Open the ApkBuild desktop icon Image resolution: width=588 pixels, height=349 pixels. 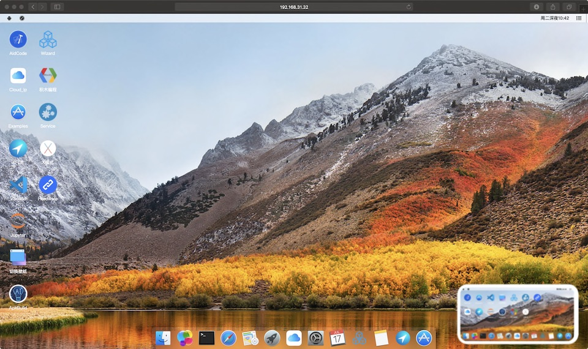[18, 294]
